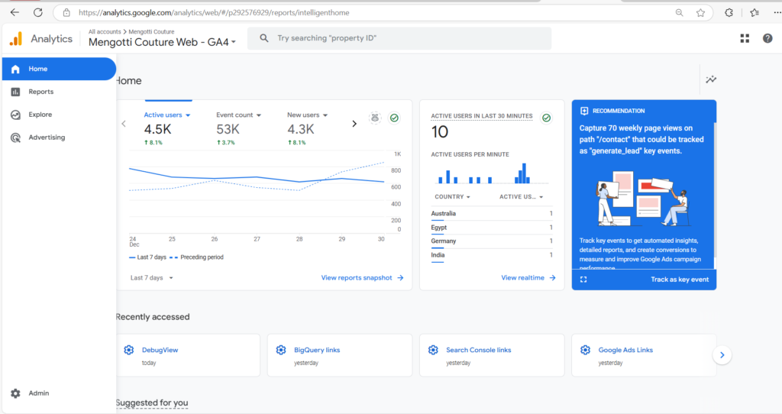This screenshot has width=782, height=414.
Task: Select India row in country table
Action: tap(492, 255)
